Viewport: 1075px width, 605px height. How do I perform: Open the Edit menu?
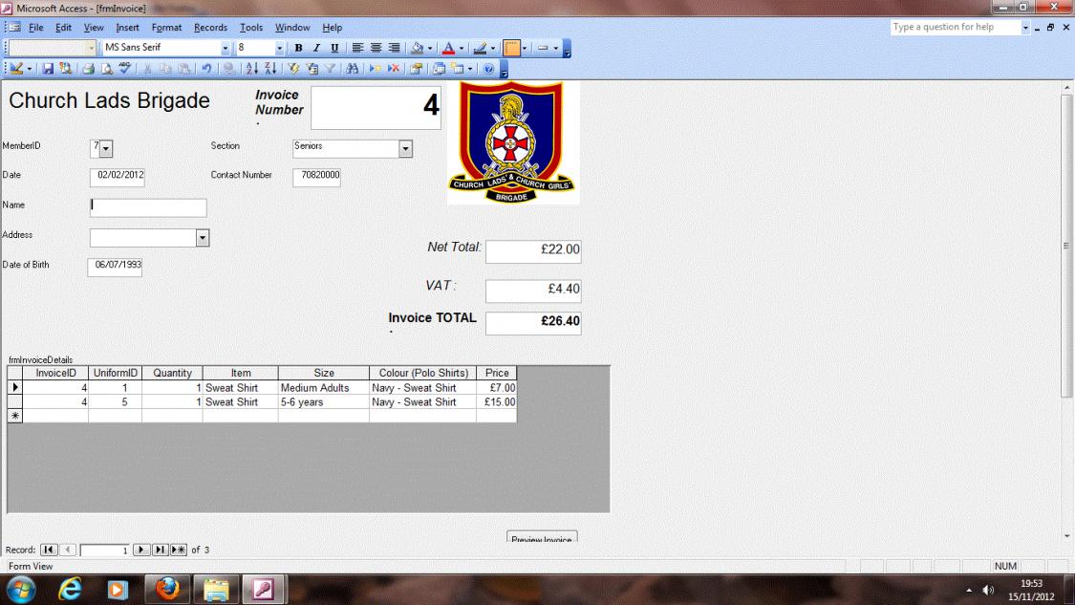pos(63,28)
